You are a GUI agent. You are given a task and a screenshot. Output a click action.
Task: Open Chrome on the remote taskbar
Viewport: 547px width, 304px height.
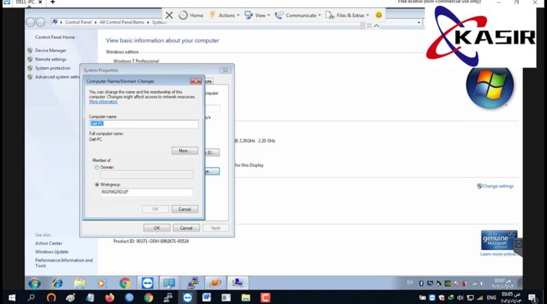click(124, 283)
